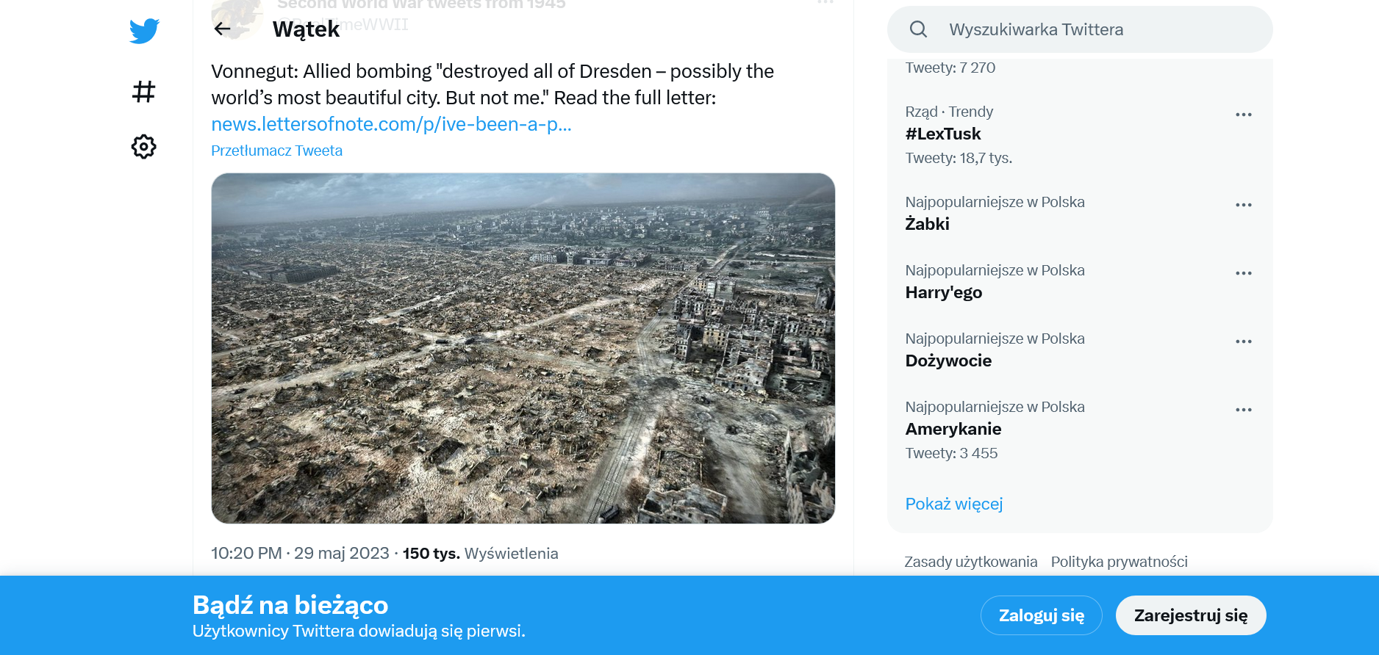Open the news.lettersofnote.com link

[x=391, y=124]
